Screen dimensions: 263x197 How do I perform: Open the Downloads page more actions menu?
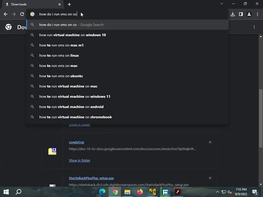click(254, 27)
